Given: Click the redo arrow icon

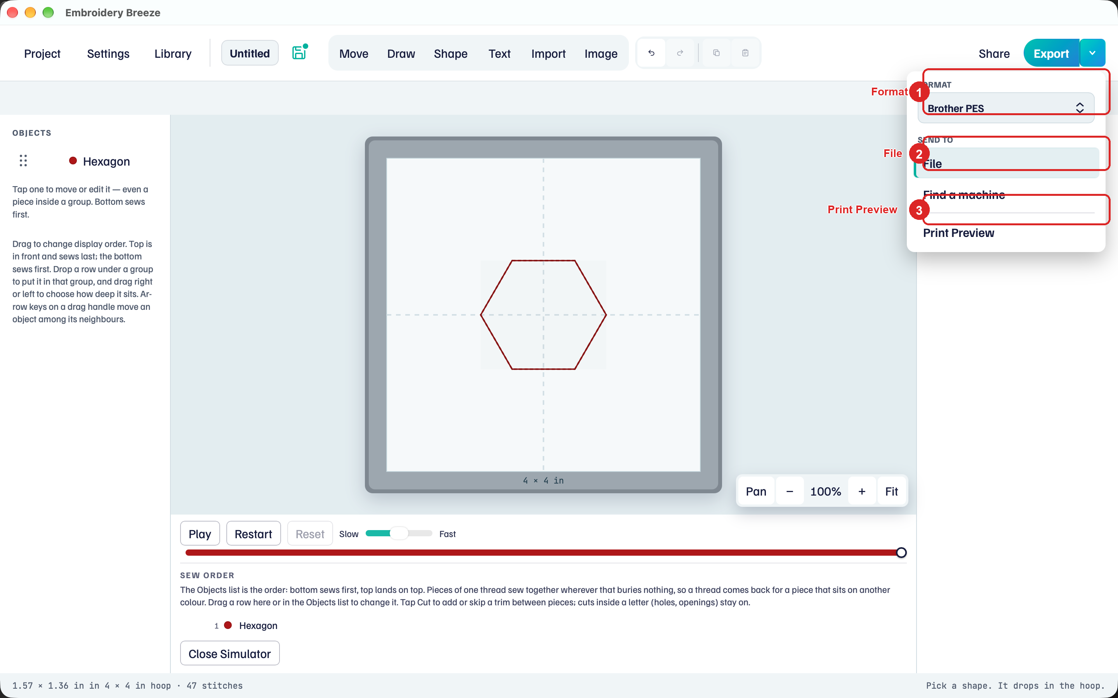Looking at the screenshot, I should coord(680,53).
